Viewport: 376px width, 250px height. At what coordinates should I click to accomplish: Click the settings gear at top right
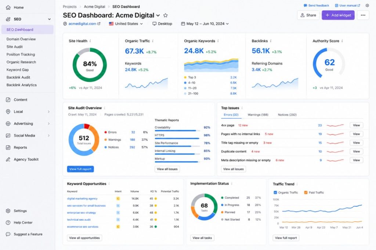(367, 5)
